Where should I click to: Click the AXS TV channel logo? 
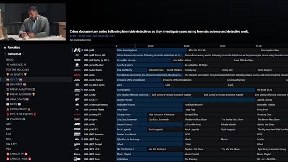click(77, 129)
